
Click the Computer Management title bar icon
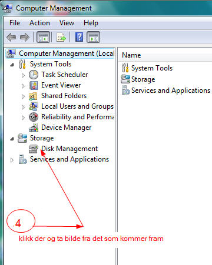click(8, 8)
